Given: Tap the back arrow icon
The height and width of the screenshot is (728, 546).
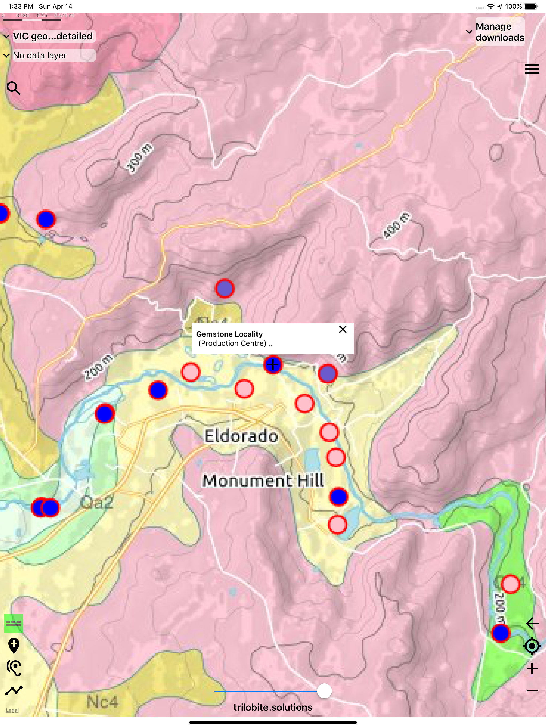Looking at the screenshot, I should pos(532,623).
